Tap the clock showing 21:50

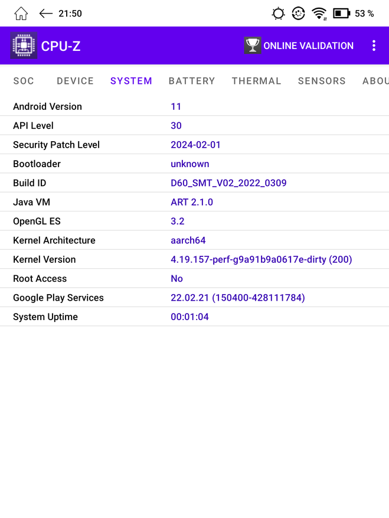tap(70, 14)
